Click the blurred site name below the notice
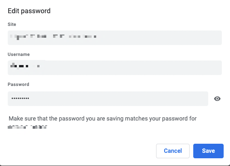Viewport: 230px width, 166px height. pyautogui.click(x=27, y=127)
